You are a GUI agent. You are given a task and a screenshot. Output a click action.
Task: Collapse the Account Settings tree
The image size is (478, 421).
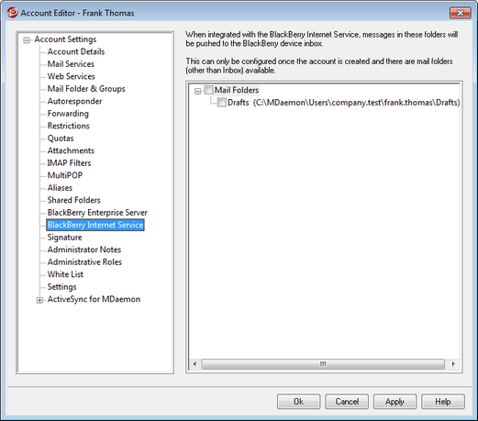click(27, 40)
